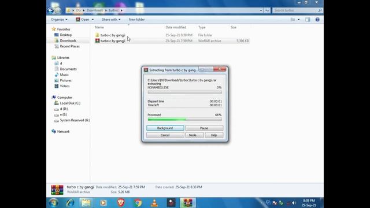Select Network in navigation pane
Image resolution: width=370 pixels, height=208 pixels.
[x=63, y=131]
